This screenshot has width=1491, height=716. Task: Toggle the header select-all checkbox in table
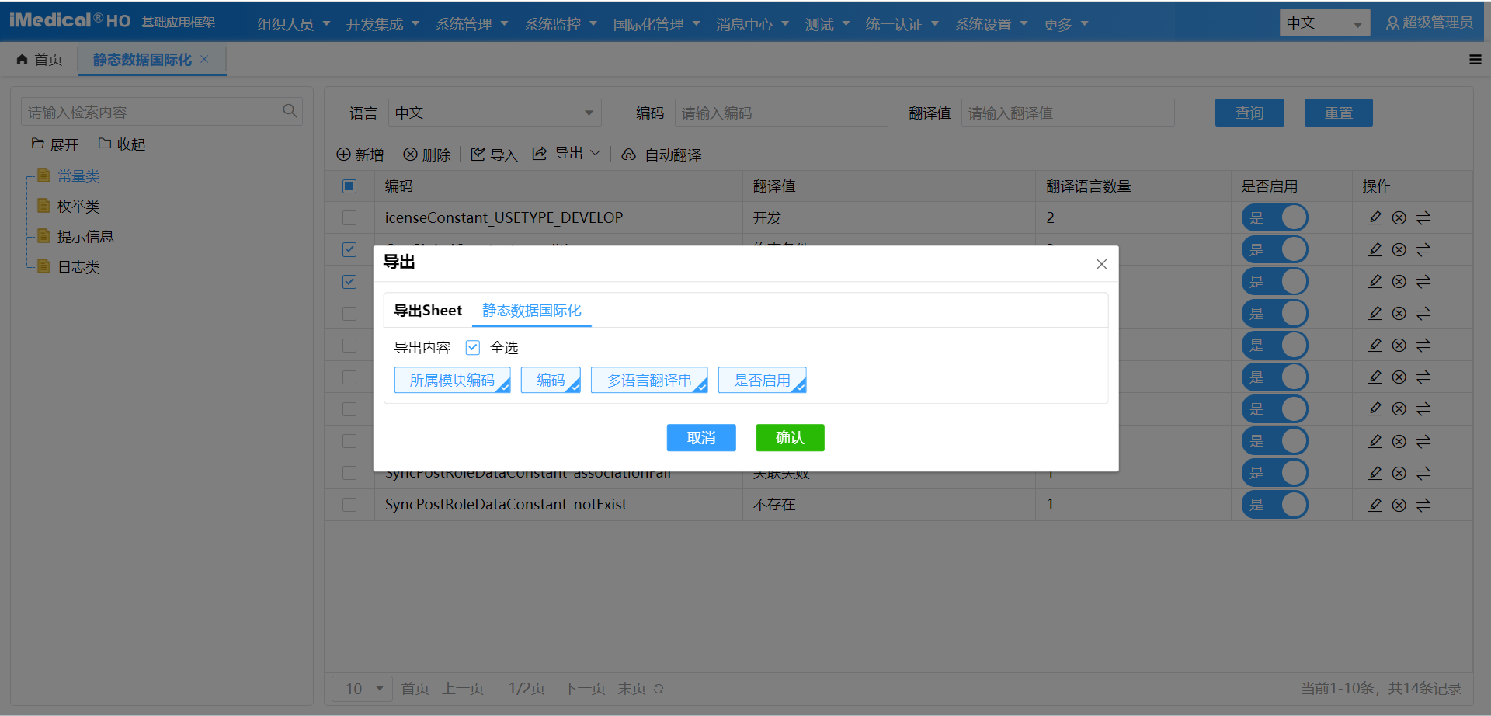(349, 186)
